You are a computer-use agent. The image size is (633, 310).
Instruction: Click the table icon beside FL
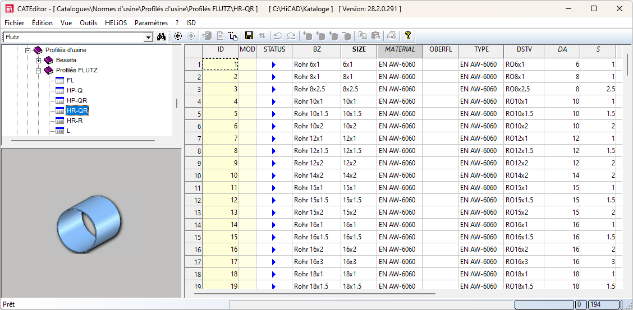(x=59, y=80)
